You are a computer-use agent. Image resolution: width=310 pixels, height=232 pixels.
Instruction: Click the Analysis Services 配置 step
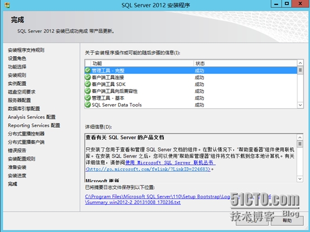click(x=32, y=117)
